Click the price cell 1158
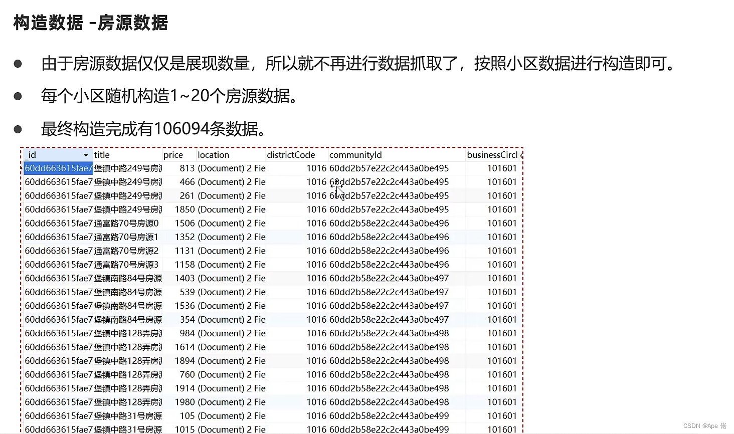The width and height of the screenshot is (734, 434). coord(179,265)
